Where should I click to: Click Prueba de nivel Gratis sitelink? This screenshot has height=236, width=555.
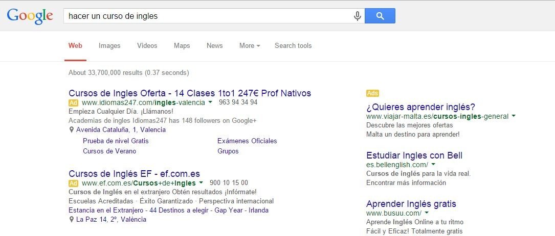[116, 141]
